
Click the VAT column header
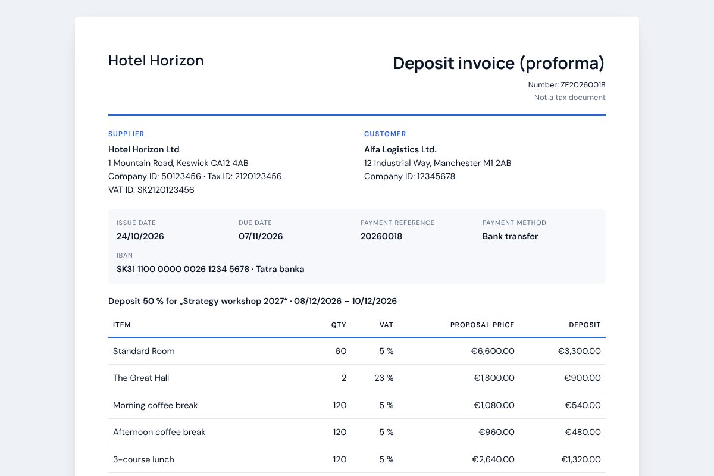click(386, 325)
